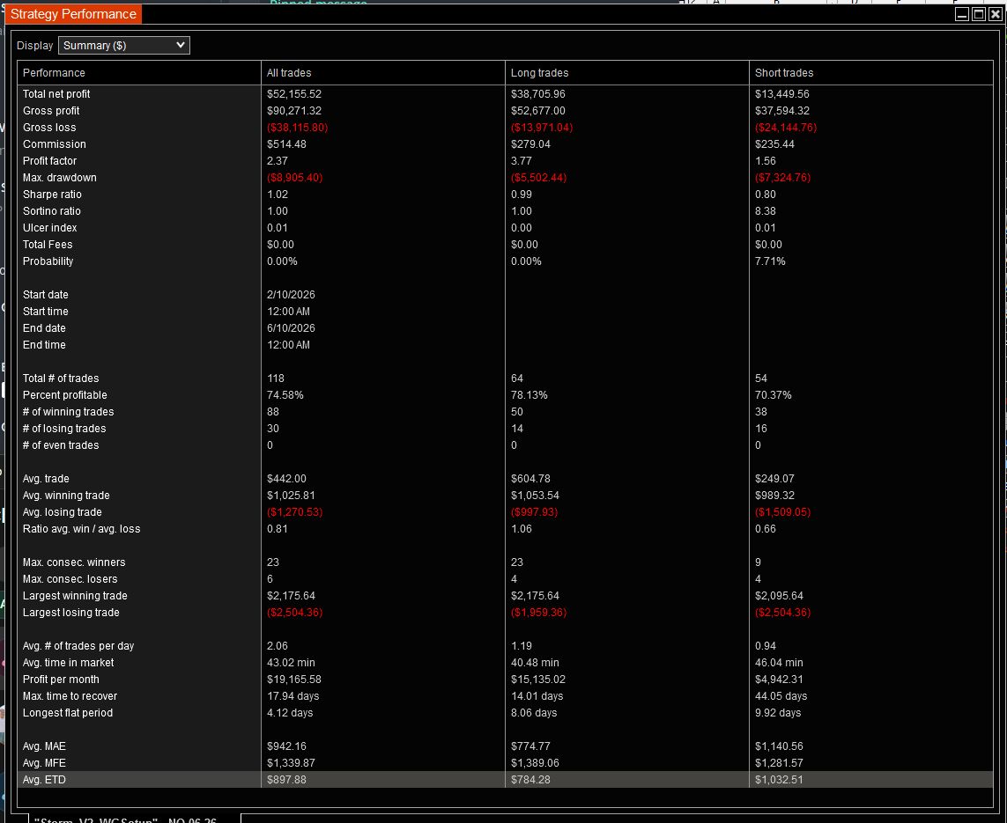The height and width of the screenshot is (823, 1007).
Task: Click the long trades net profit $38,705.96
Action: point(538,94)
